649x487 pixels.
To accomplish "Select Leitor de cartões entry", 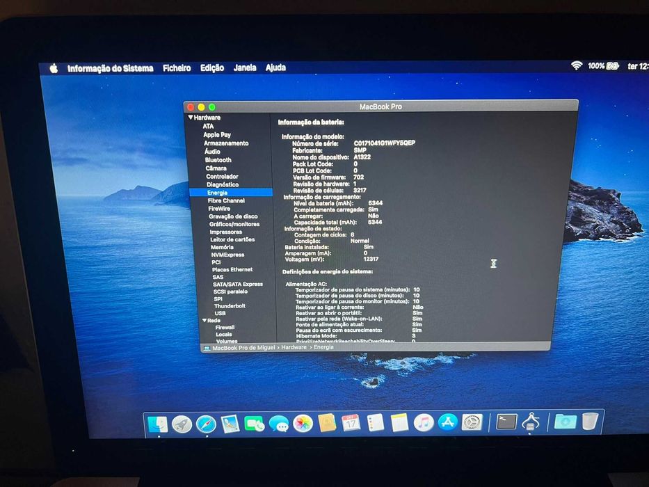I will (232, 239).
